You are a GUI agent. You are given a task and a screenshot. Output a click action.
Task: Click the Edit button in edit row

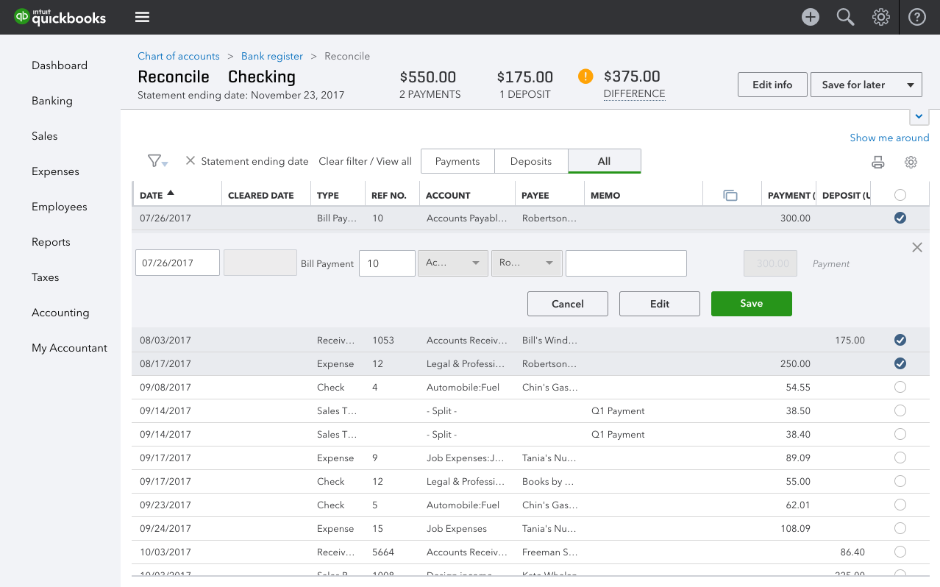660,304
